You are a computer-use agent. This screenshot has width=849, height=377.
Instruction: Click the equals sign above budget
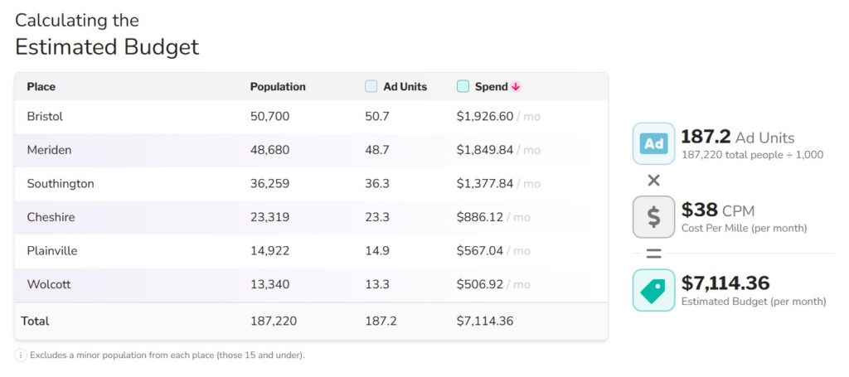pyautogui.click(x=653, y=254)
